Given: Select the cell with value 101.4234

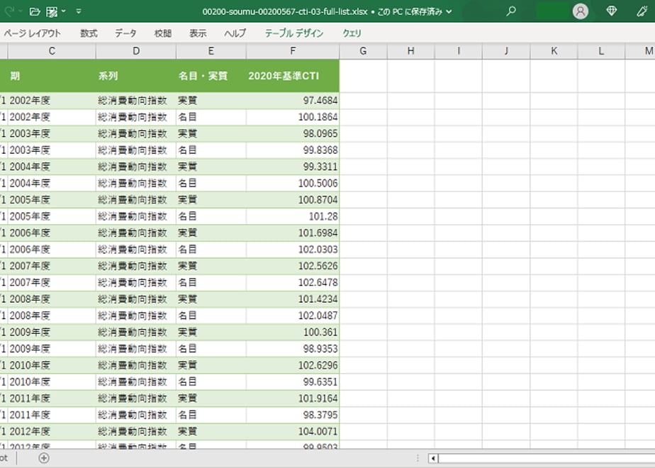Looking at the screenshot, I should [293, 299].
